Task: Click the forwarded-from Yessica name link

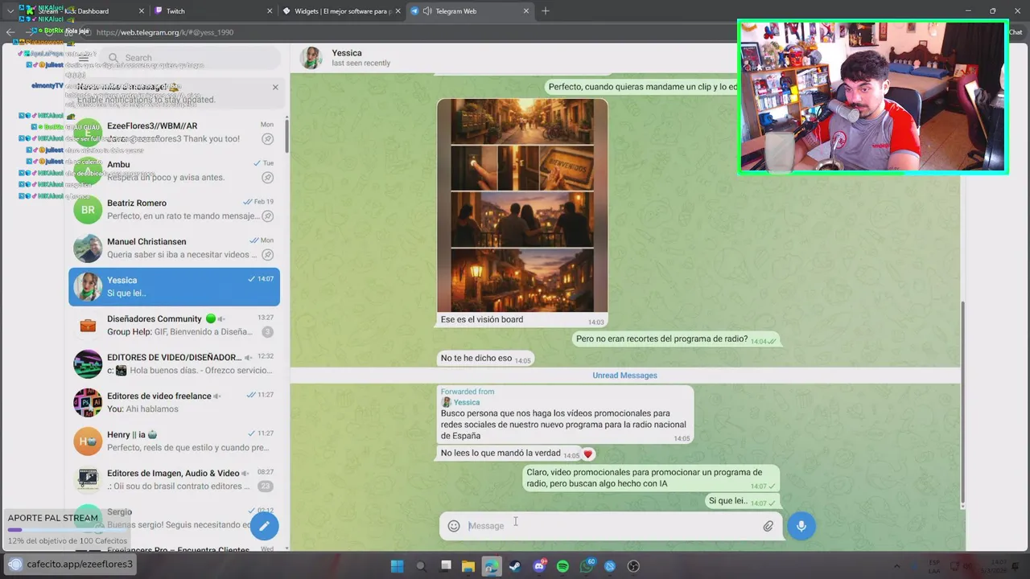Action: pyautogui.click(x=467, y=402)
